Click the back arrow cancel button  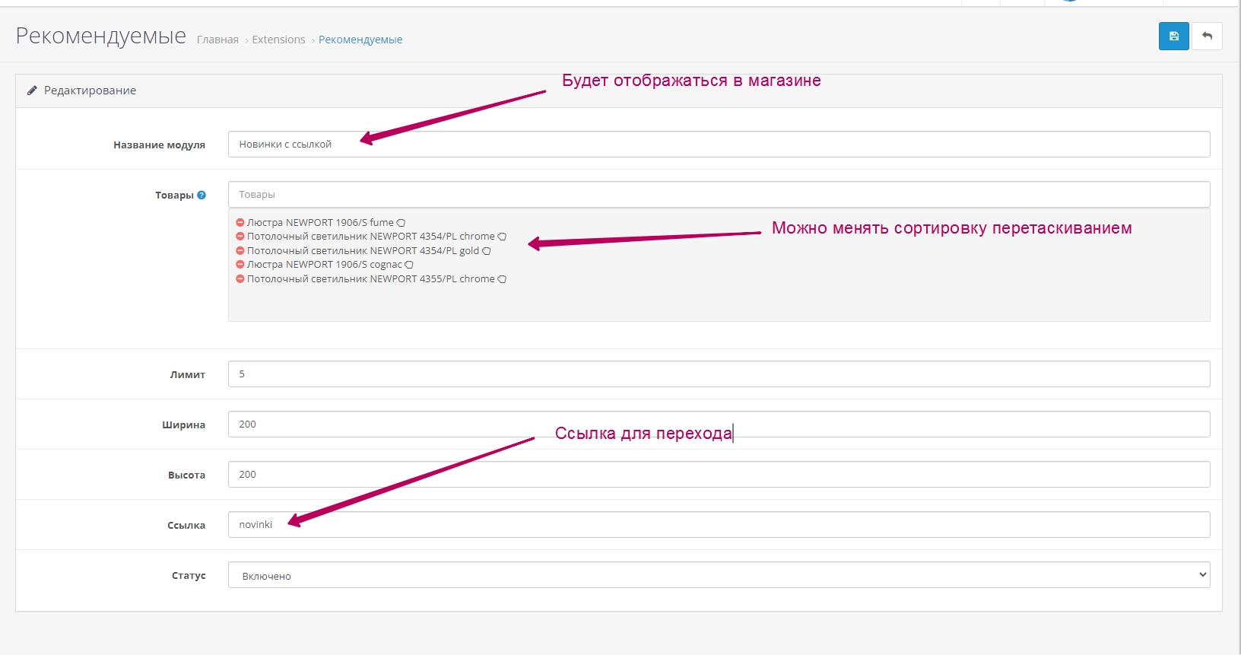[x=1207, y=37]
